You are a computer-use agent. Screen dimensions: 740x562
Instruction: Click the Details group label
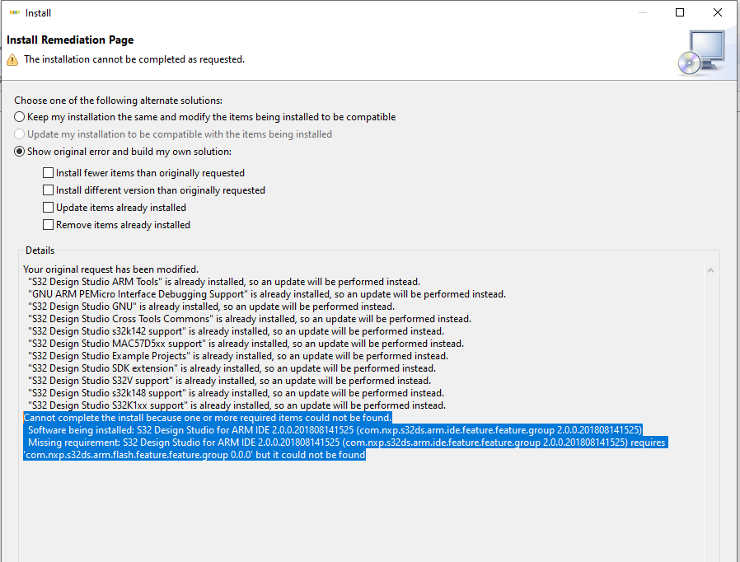pyautogui.click(x=40, y=250)
